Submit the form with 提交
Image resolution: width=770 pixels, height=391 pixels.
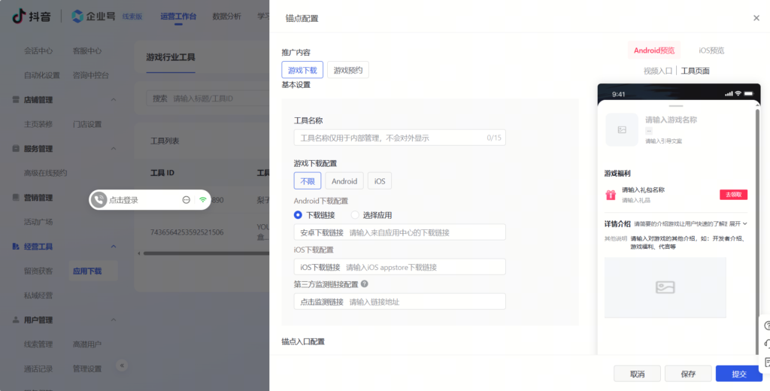(739, 374)
